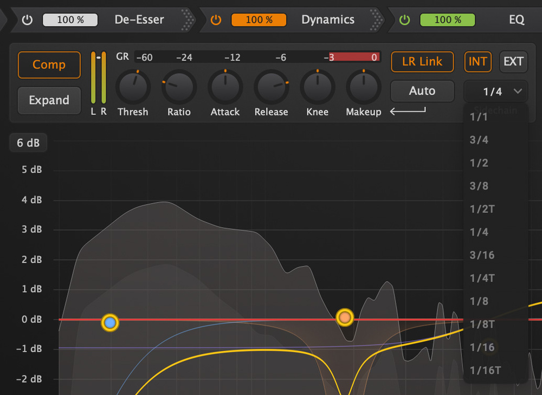
Task: Select the orange EQ band node
Action: click(345, 317)
